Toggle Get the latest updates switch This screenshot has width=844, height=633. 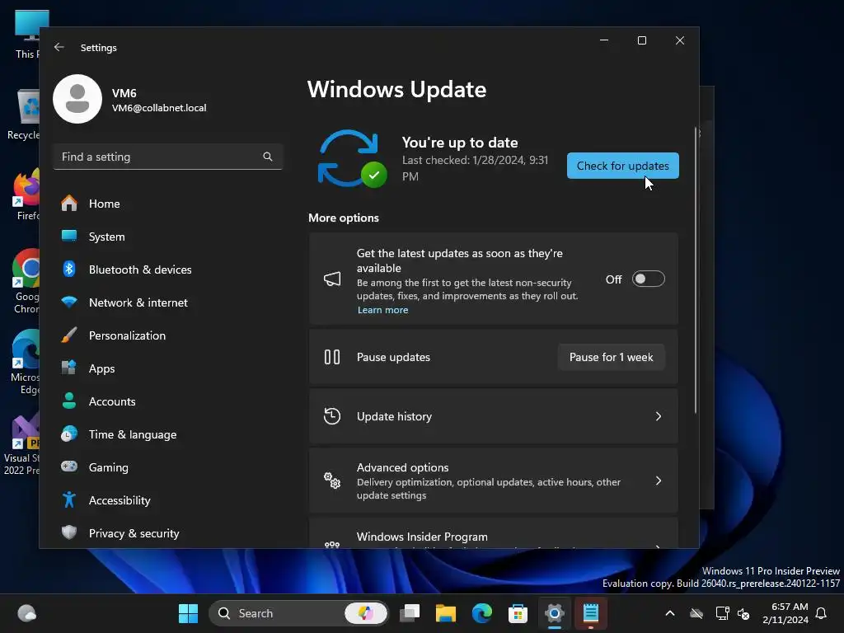click(x=648, y=279)
